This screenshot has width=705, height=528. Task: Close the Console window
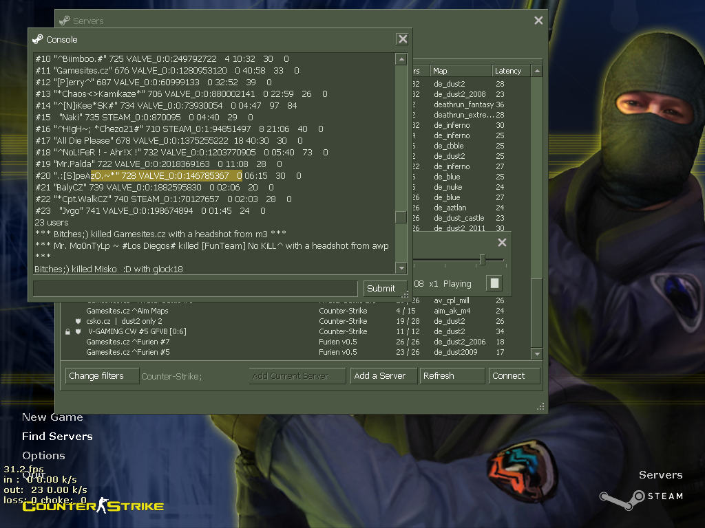402,39
